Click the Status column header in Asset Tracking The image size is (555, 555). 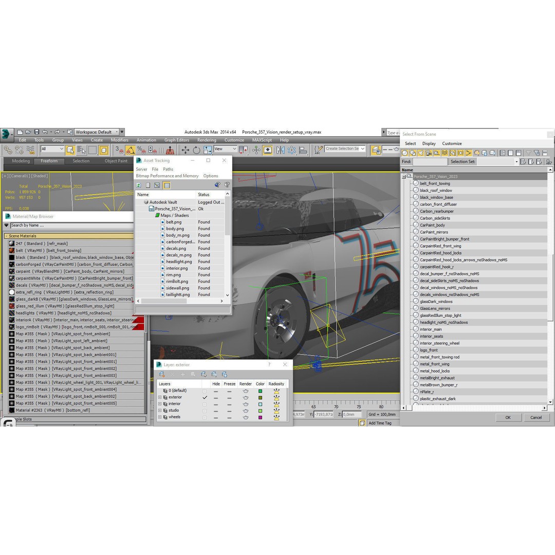[210, 194]
